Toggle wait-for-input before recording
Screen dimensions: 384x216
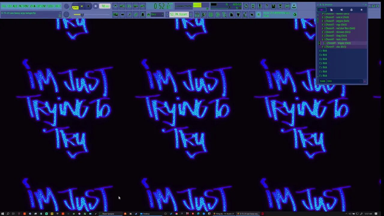pyautogui.click(x=122, y=6)
